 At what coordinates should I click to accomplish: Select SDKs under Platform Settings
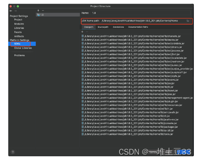tap(22, 44)
